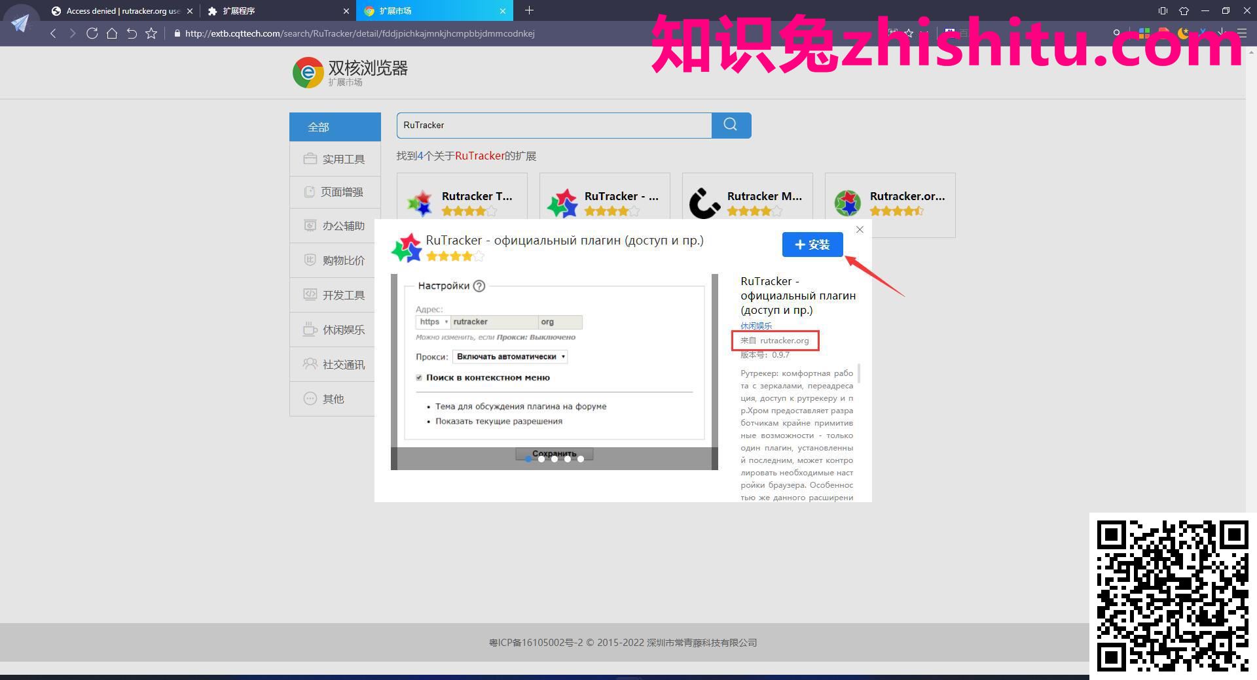Viewport: 1257px width, 680px height.
Task: Click the magnifier search button
Action: pos(731,125)
